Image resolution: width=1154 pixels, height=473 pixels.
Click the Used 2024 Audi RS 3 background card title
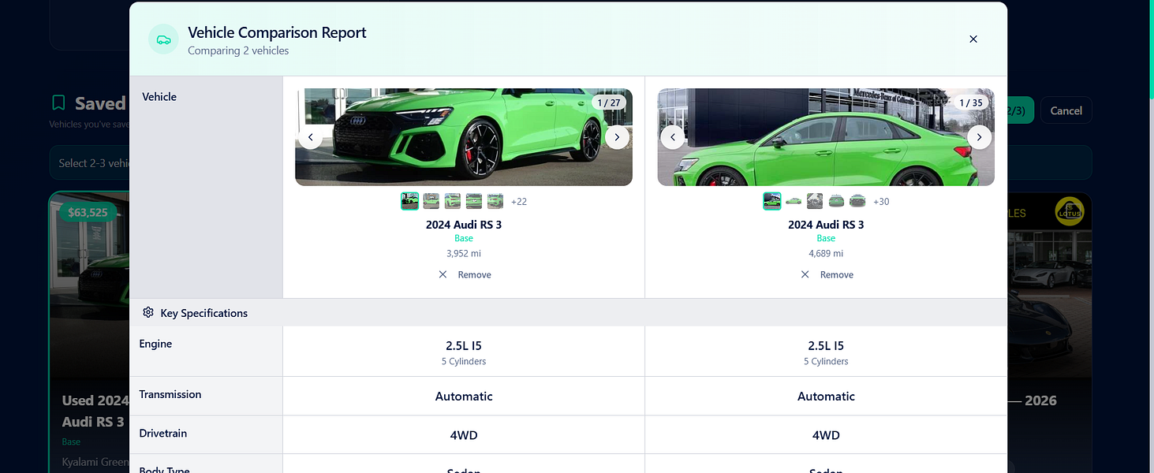pyautogui.click(x=95, y=411)
